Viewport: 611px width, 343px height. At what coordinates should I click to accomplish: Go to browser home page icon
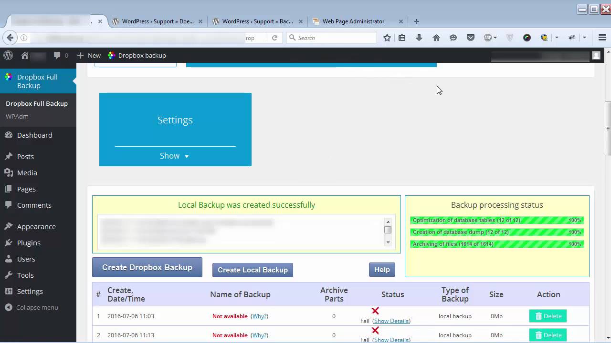point(436,38)
